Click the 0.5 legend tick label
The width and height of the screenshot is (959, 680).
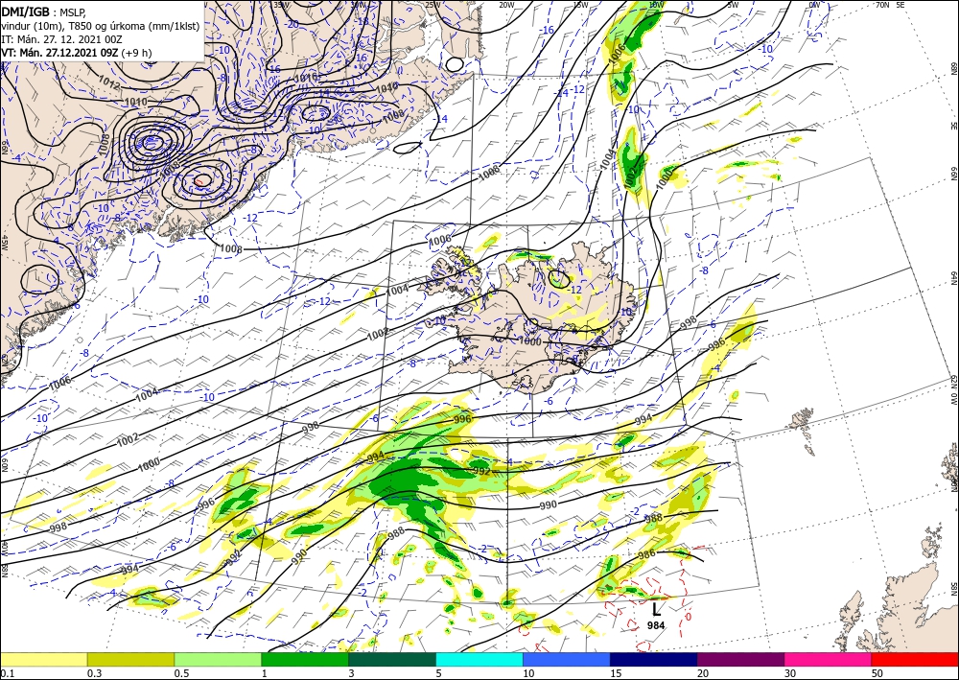[180, 673]
